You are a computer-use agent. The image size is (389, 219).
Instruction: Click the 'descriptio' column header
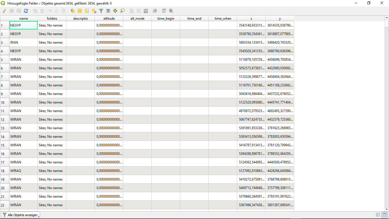point(80,19)
